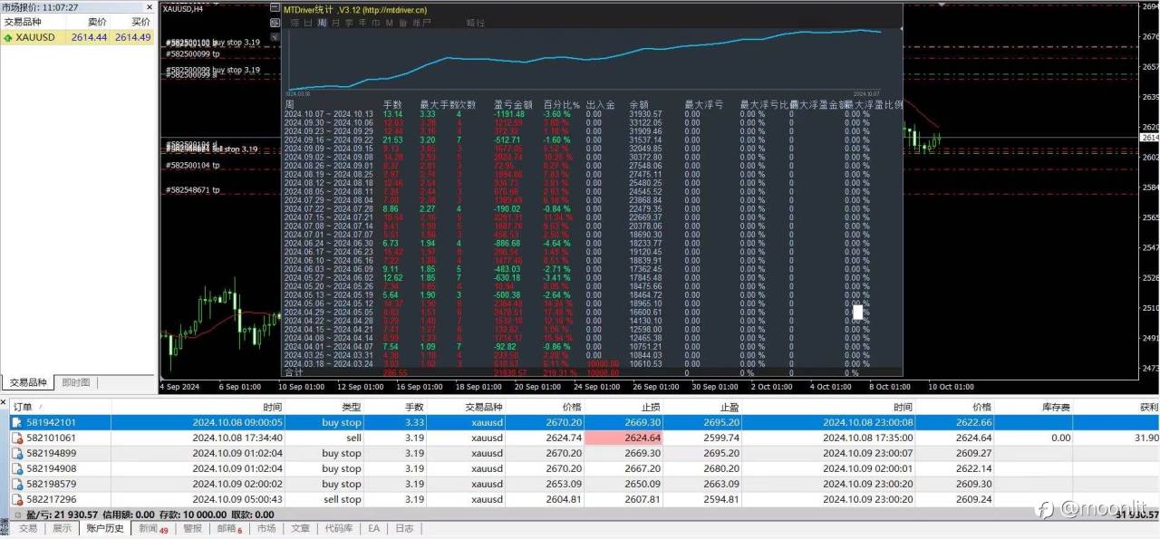Click the profit/loss summary row icon
Screen dimensions: 1160x539
16,515
